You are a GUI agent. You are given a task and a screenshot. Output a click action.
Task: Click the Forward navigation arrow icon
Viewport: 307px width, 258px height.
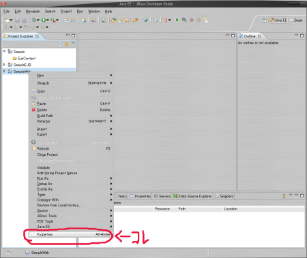pyautogui.click(x=43, y=27)
